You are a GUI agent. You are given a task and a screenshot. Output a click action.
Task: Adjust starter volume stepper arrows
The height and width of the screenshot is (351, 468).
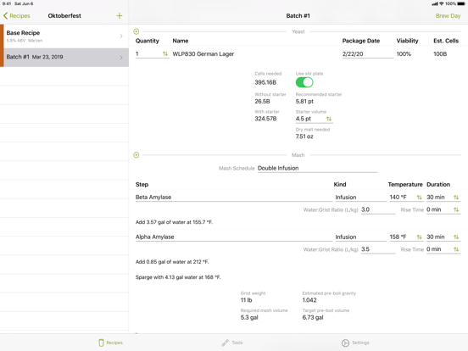click(329, 119)
